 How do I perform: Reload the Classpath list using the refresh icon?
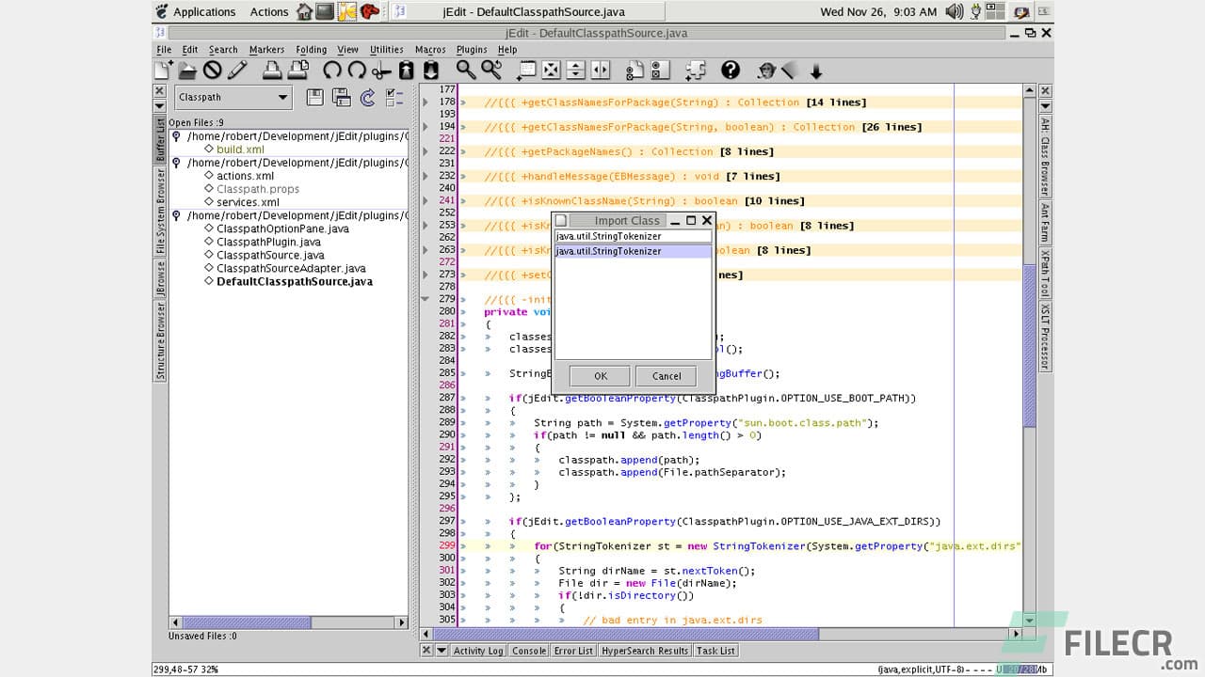[367, 98]
